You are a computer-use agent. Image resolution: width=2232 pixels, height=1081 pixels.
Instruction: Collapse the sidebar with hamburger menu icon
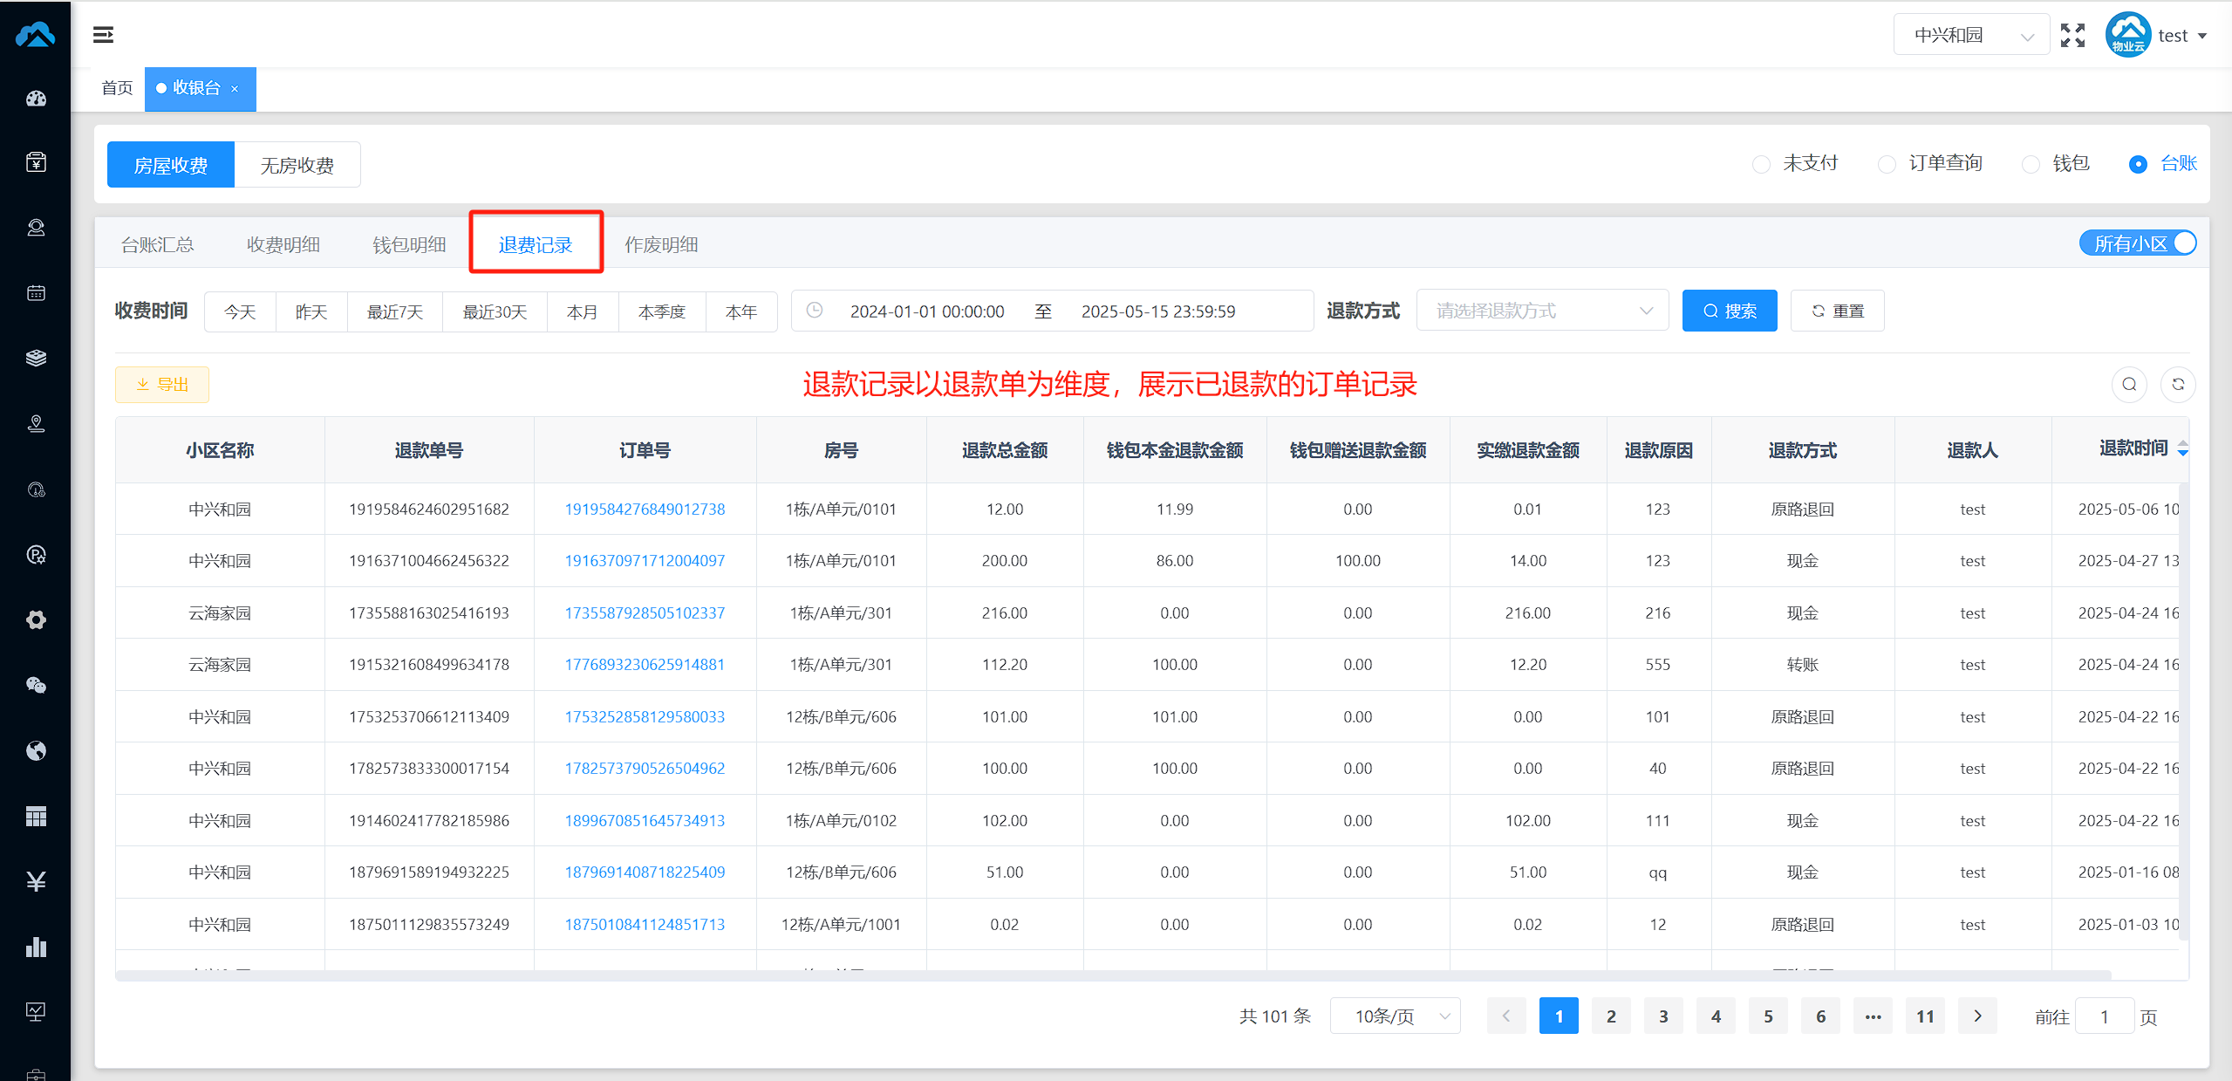tap(103, 35)
